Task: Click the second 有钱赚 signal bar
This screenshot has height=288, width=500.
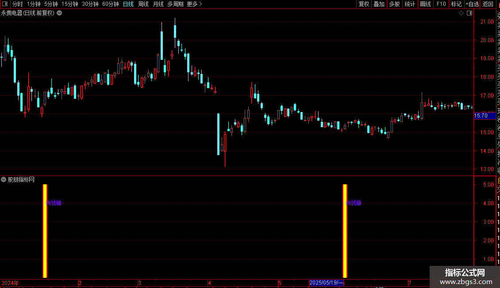Action: pos(345,231)
